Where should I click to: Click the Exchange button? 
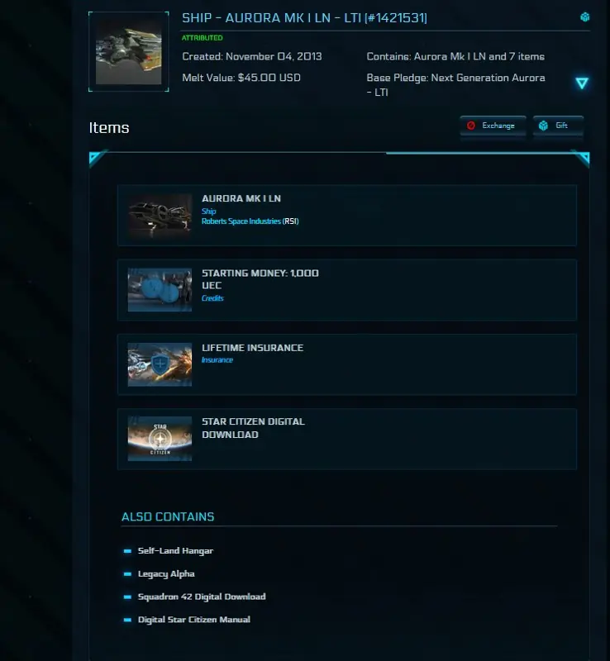tap(493, 126)
